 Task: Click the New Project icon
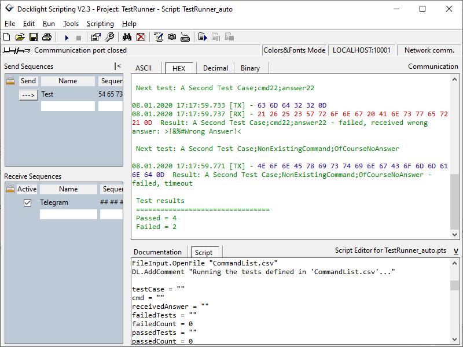6,38
